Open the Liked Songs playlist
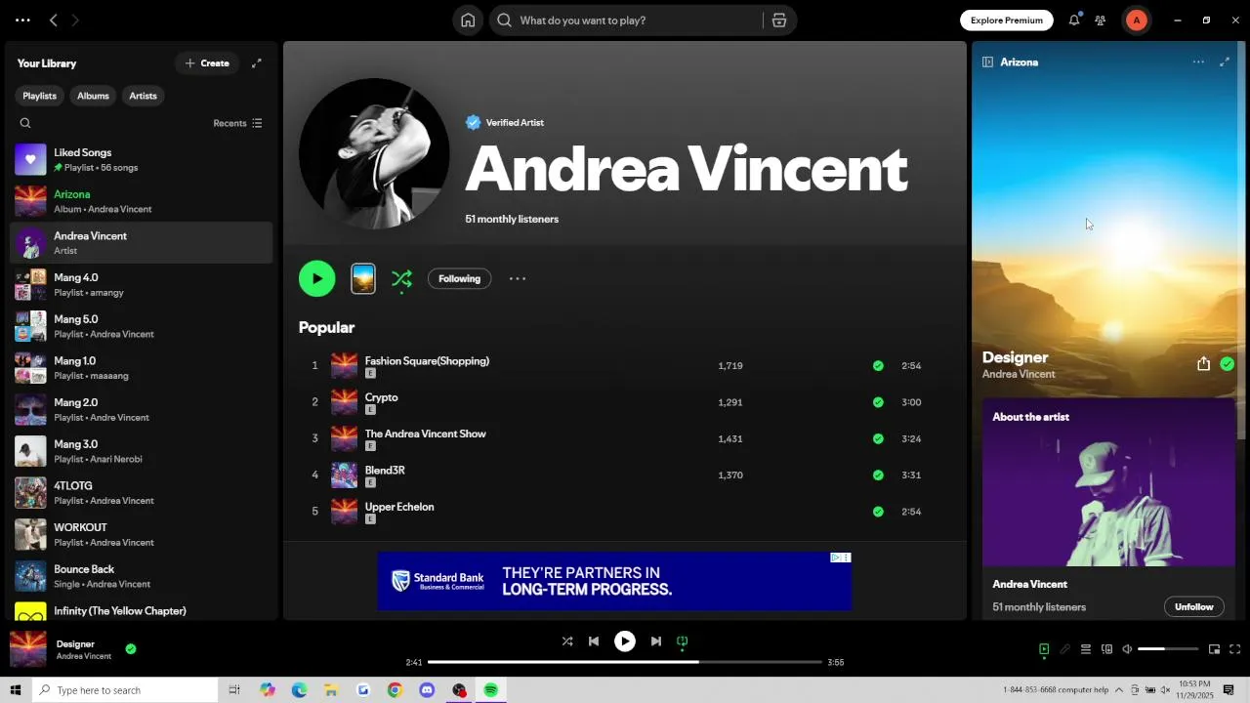Screen dimensions: 1250x703 pos(142,159)
